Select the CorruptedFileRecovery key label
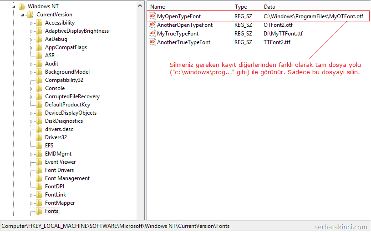The width and height of the screenshot is (371, 232). [x=72, y=96]
